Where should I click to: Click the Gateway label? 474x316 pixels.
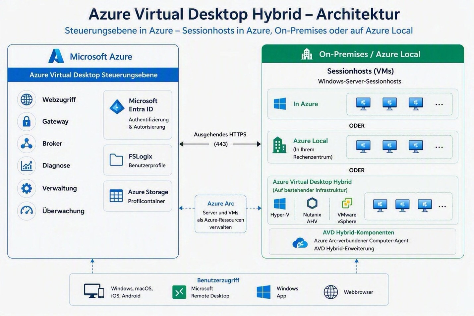point(55,121)
